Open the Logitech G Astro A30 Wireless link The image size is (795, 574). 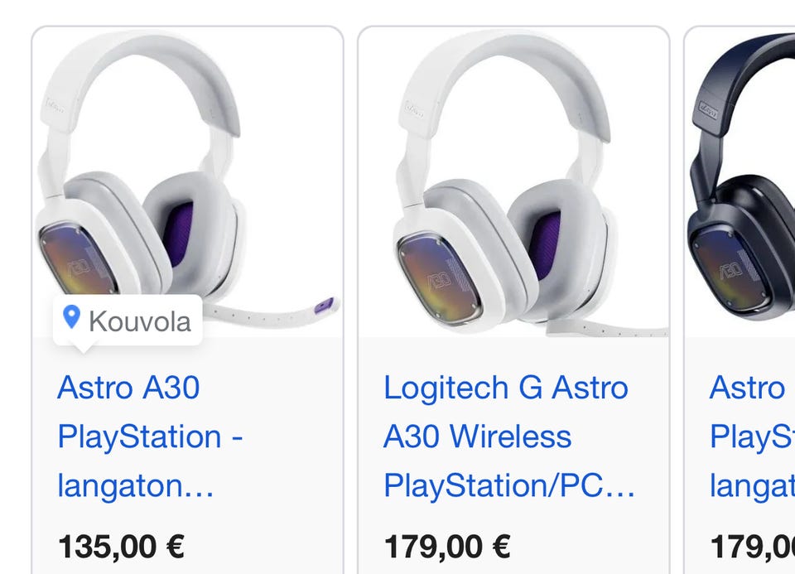[x=507, y=437]
